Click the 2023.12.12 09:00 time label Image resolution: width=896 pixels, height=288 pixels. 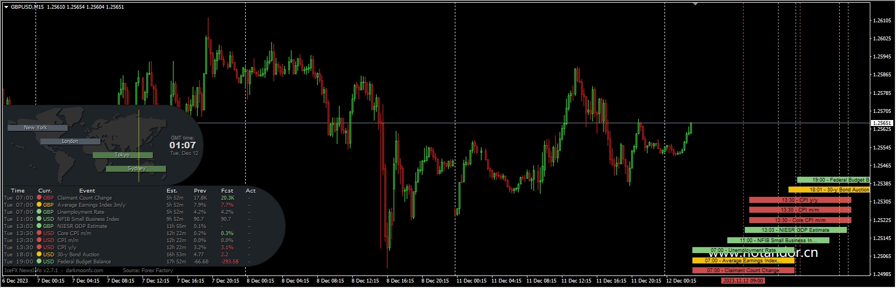point(743,281)
